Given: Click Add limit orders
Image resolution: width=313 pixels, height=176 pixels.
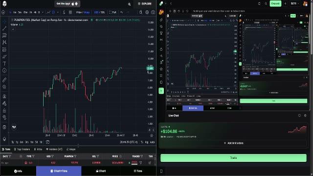Looking at the screenshot, I should [233, 143].
